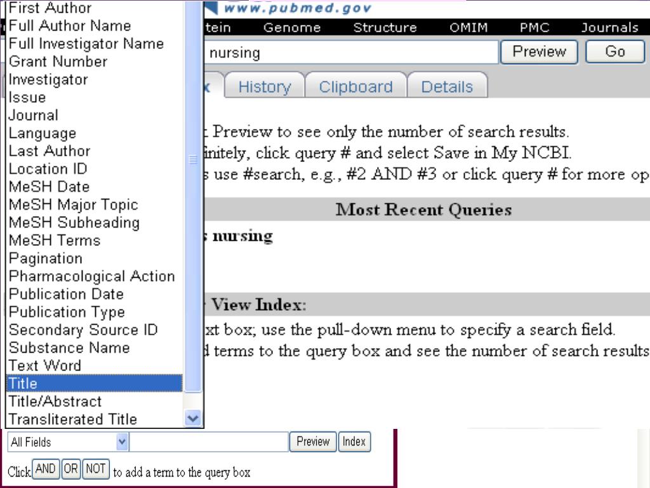Select Language option in list
The width and height of the screenshot is (650, 488).
click(95, 133)
